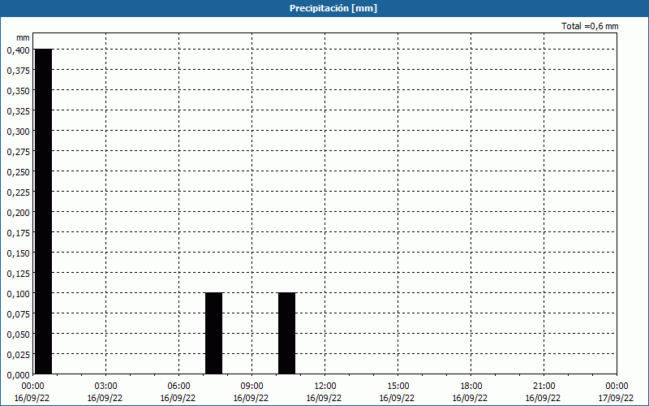Click the 0,400 Y-axis value
Screen dimensions: 649x406
point(18,50)
